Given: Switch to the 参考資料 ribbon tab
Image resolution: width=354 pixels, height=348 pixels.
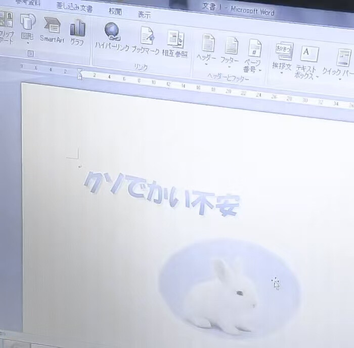Looking at the screenshot, I should tap(28, 3).
